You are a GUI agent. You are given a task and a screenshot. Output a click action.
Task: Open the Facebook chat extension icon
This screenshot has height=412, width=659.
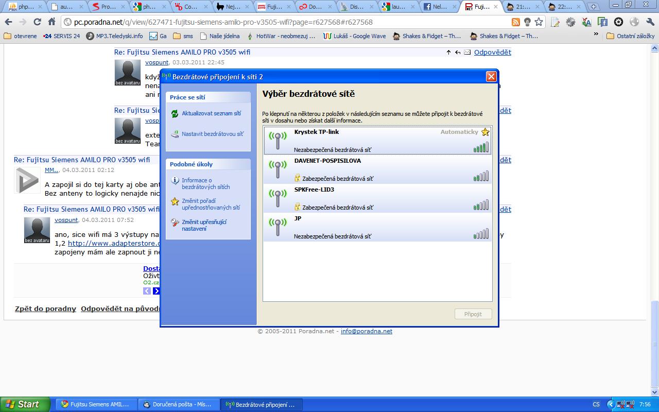[602, 22]
